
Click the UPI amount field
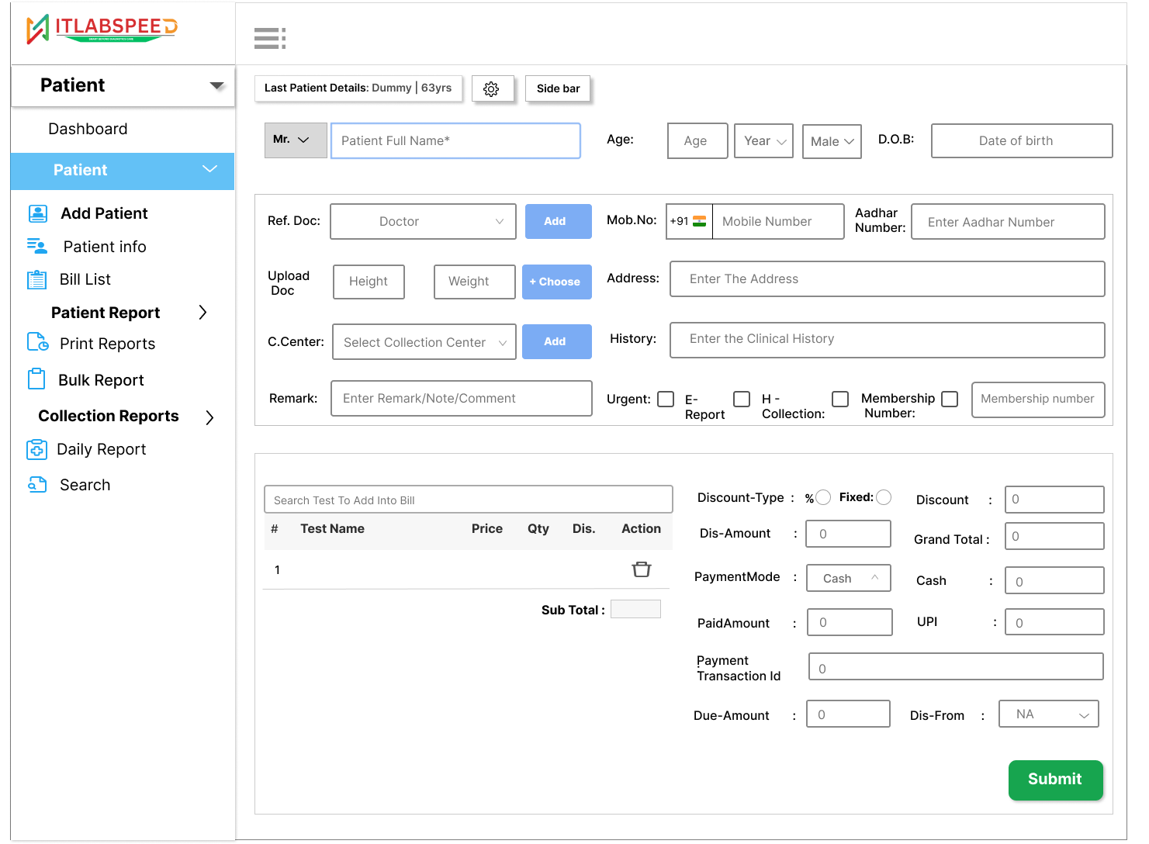pos(1054,622)
